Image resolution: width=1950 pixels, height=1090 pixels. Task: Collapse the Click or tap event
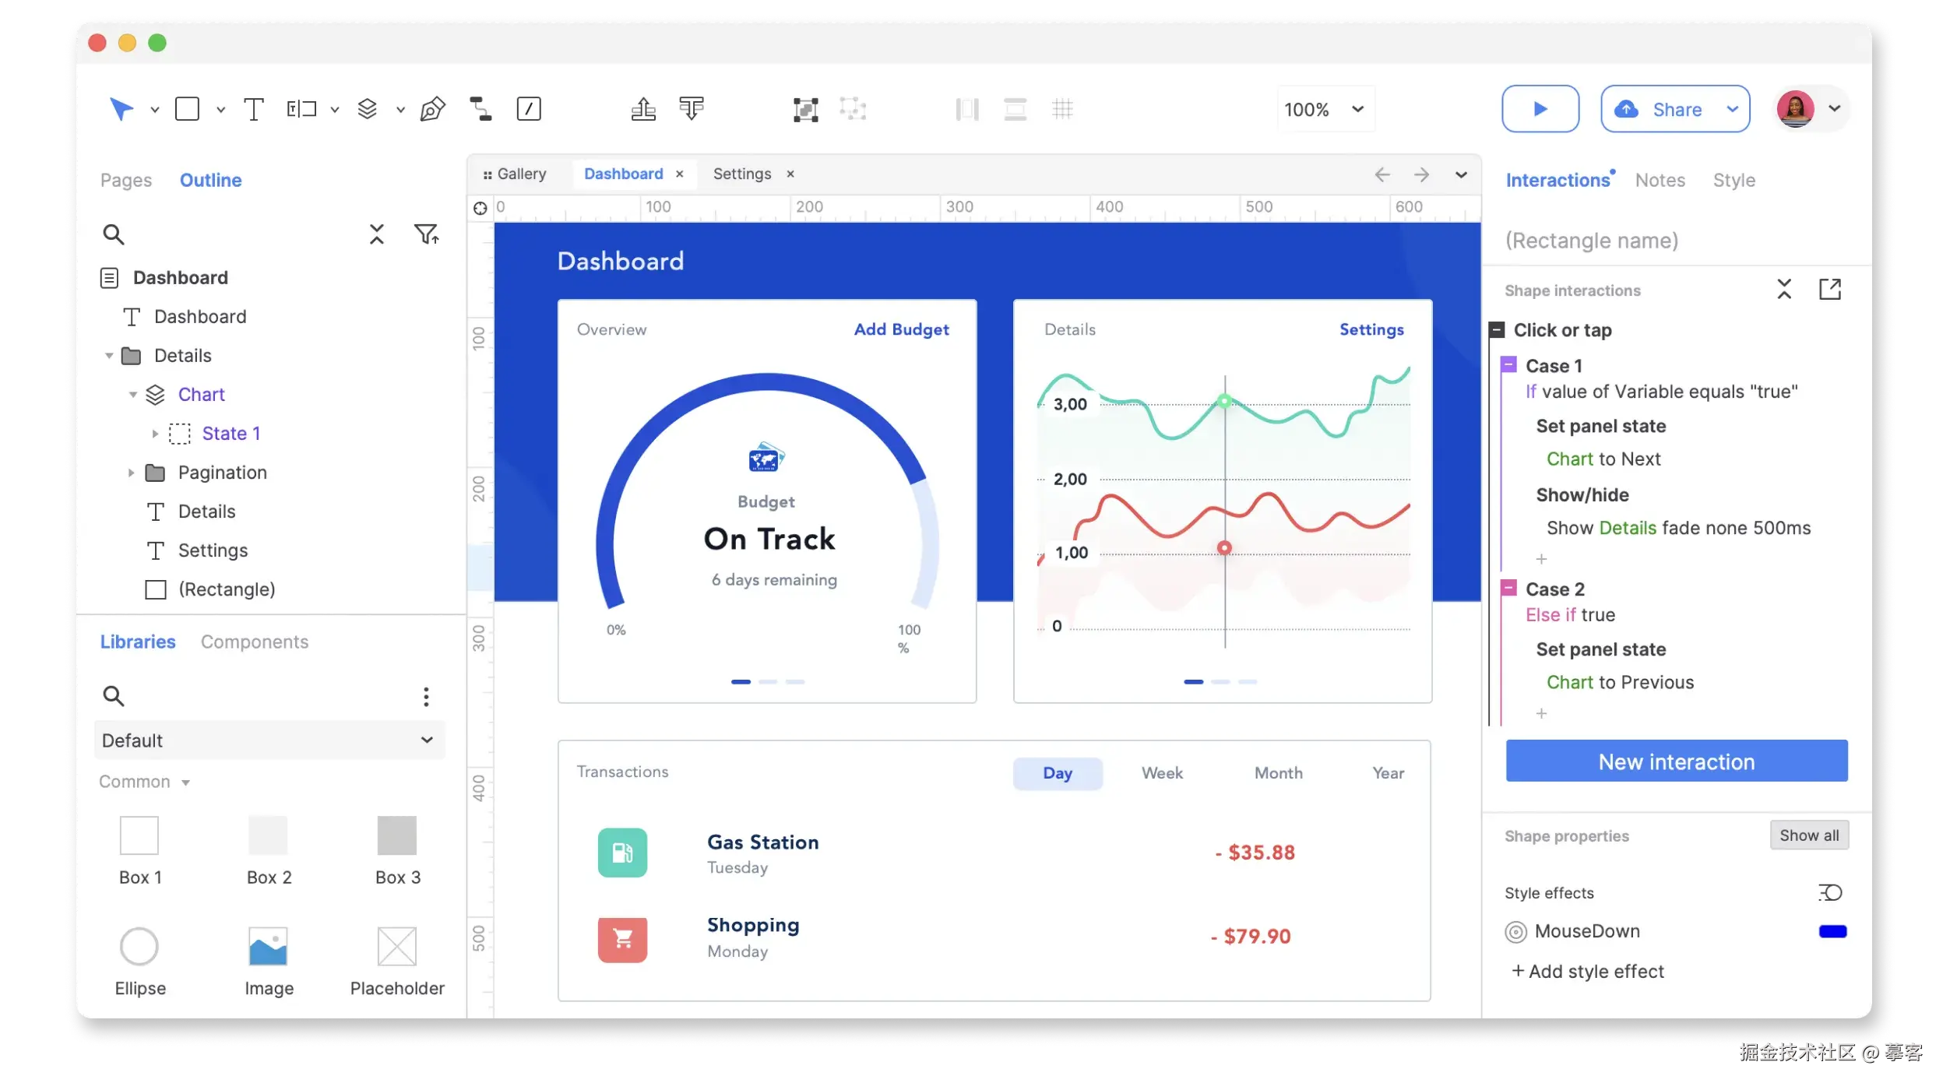(x=1497, y=330)
